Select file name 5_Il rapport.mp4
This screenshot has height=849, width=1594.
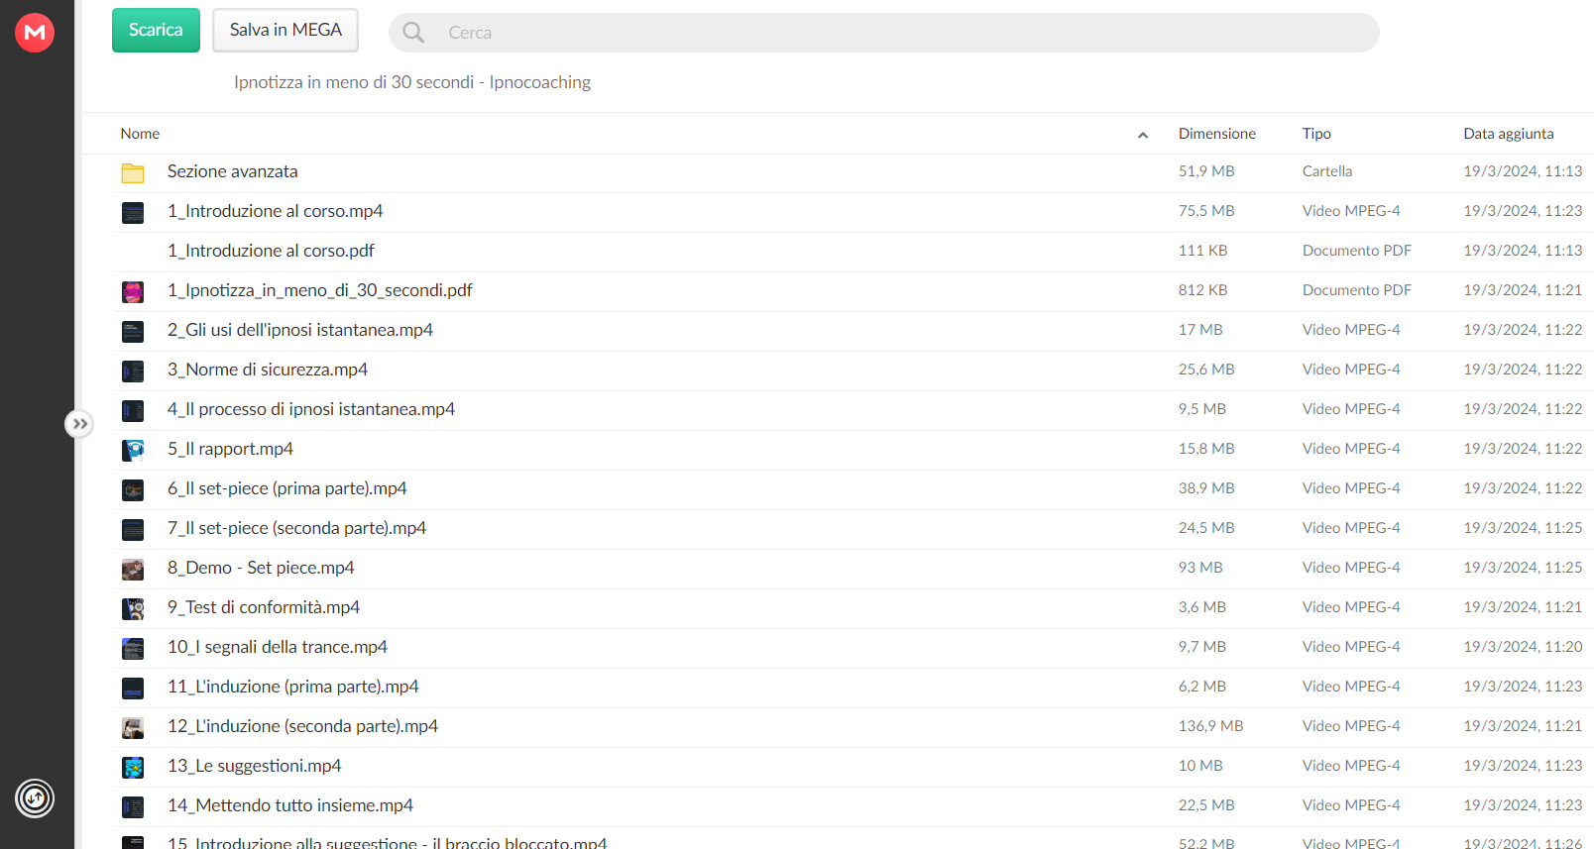(x=230, y=449)
